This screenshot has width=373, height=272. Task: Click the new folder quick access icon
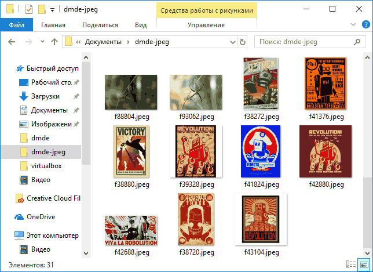coord(42,9)
